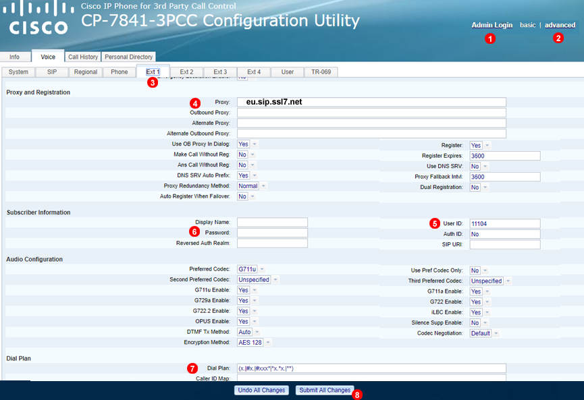The height and width of the screenshot is (400, 584).
Task: Open Auto Register When Failover dropdown
Action: point(246,196)
